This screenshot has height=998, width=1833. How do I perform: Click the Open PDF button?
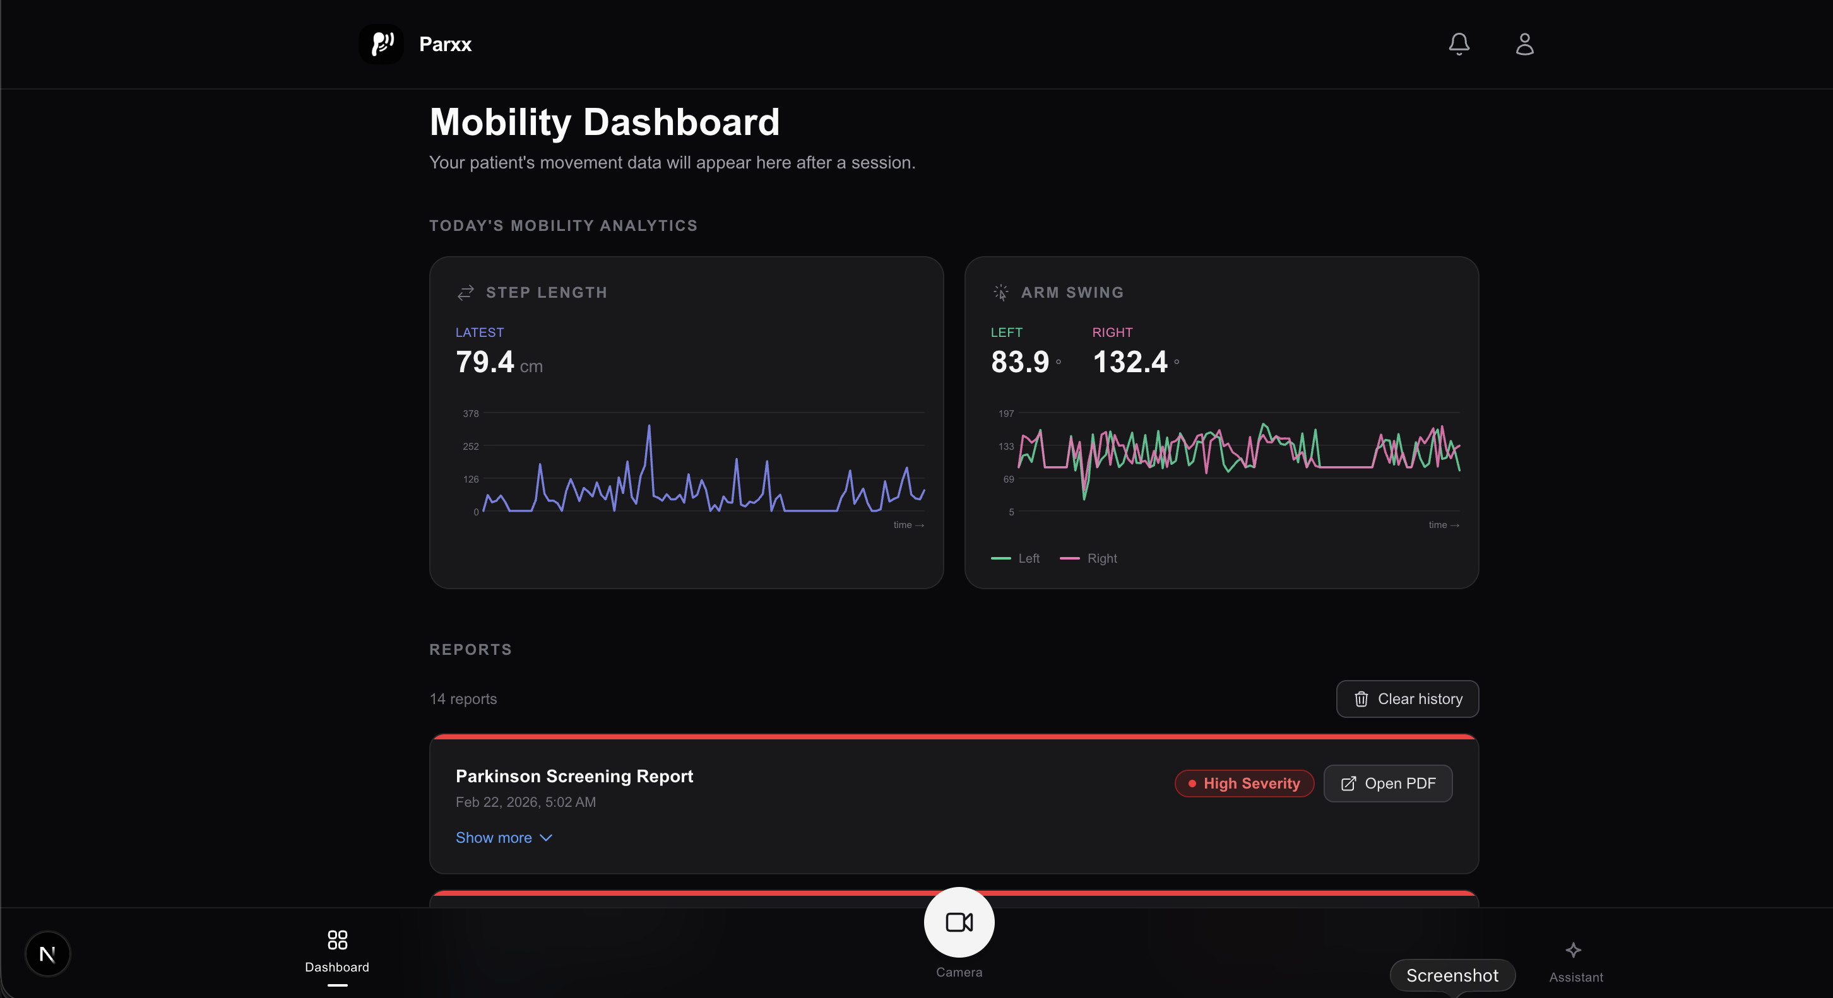1387,783
